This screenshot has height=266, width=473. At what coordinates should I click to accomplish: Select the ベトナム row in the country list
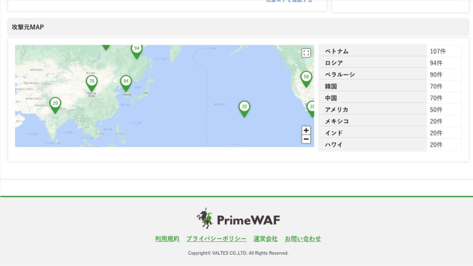pyautogui.click(x=372, y=51)
